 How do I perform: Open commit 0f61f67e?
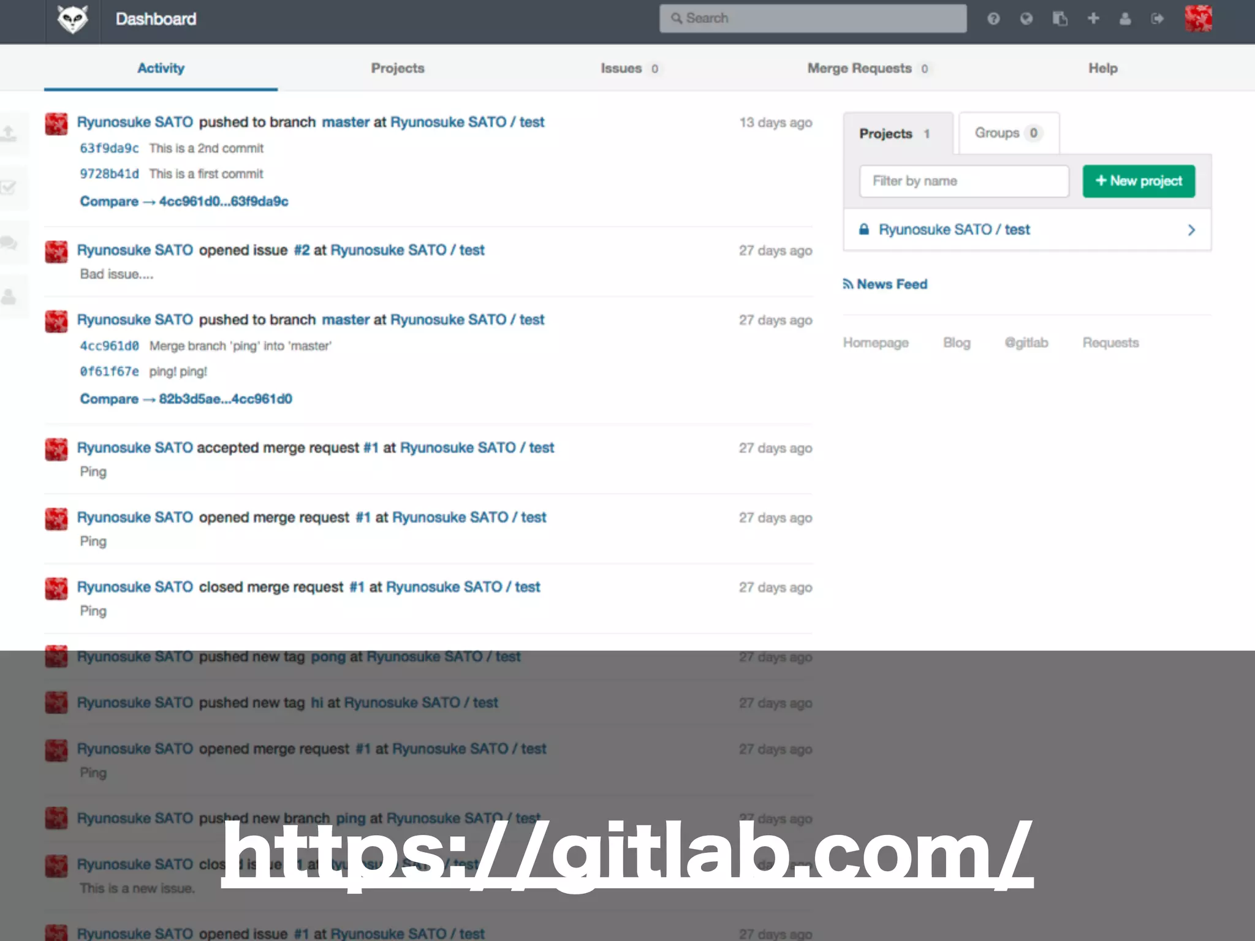click(109, 372)
